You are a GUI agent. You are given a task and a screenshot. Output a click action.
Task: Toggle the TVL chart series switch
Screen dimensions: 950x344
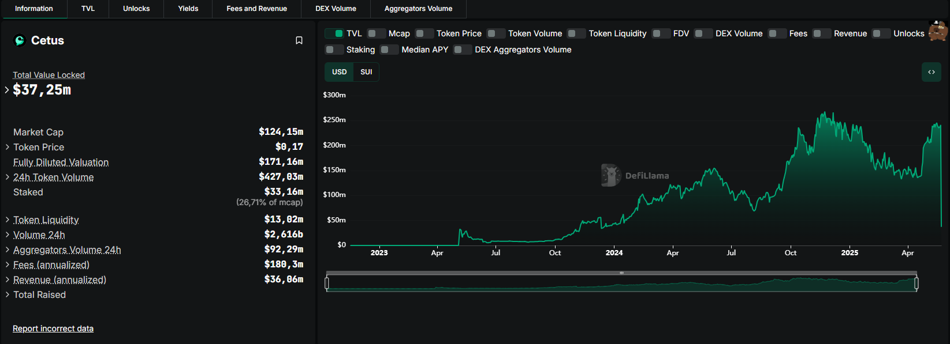(x=334, y=33)
